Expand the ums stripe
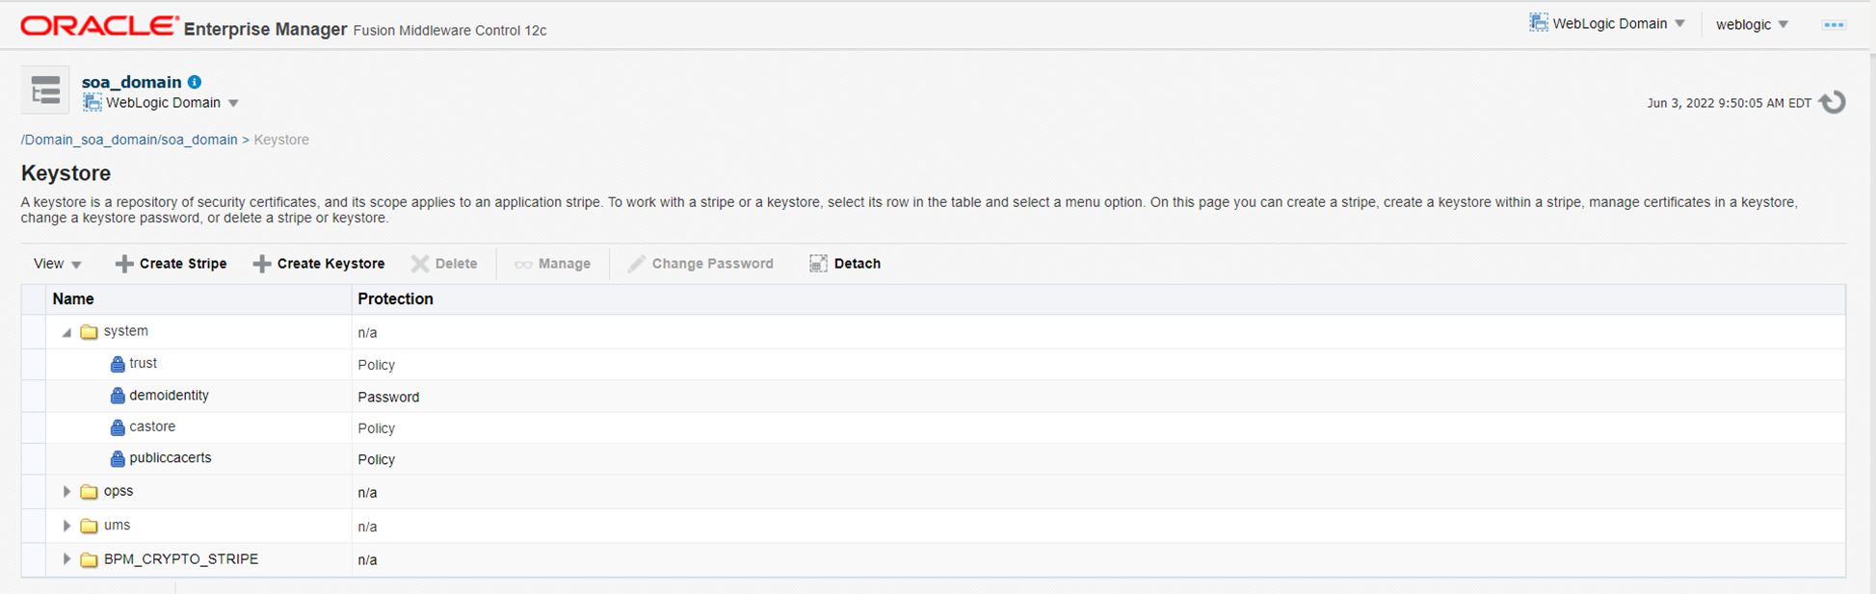The height and width of the screenshot is (594, 1876). tap(66, 526)
